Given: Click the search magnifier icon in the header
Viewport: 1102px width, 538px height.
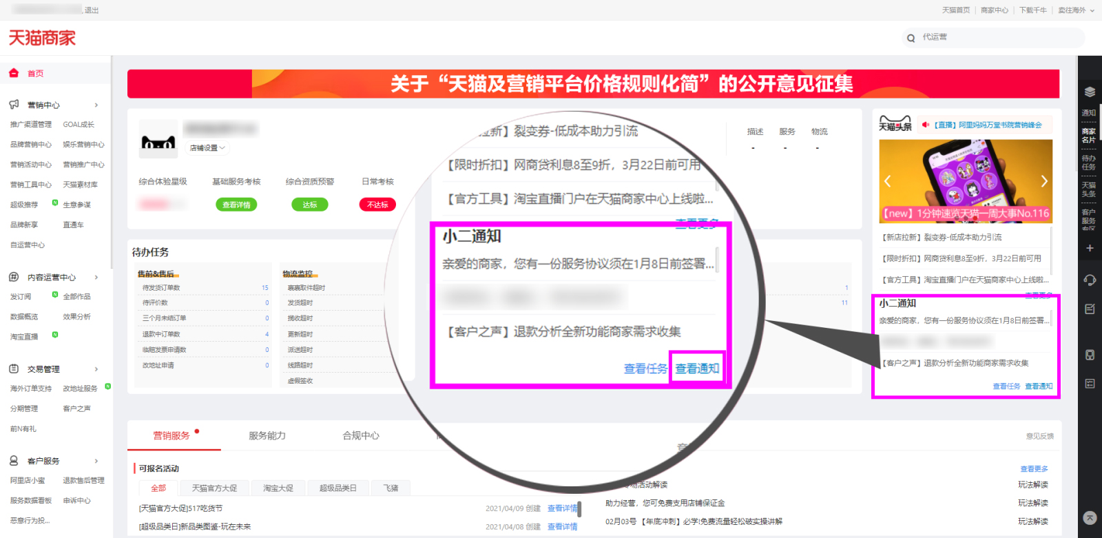Looking at the screenshot, I should click(911, 38).
